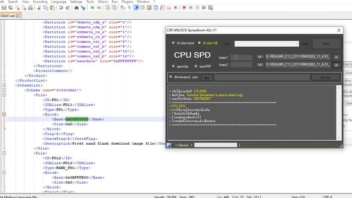Image resolution: width=352 pixels, height=198 pixels.
Task: Open the Document Map toolbar icon
Action: [149, 8]
